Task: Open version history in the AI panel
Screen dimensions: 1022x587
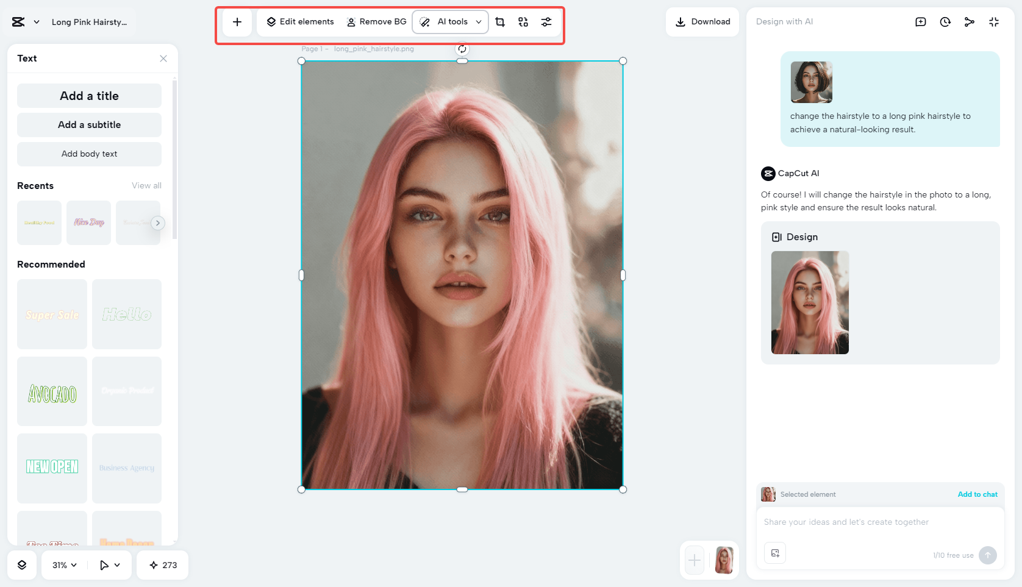Action: pos(945,21)
